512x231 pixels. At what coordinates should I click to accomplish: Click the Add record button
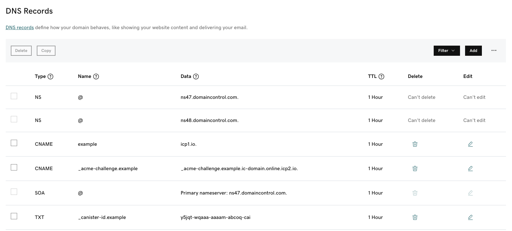point(473,51)
